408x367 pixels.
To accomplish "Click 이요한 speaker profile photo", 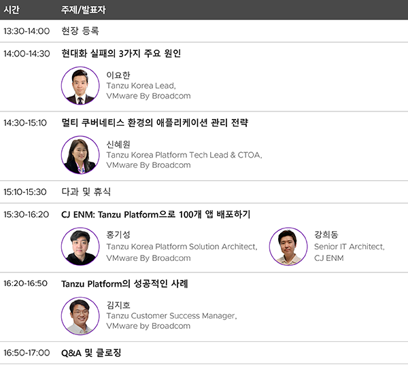I will 80,85.
